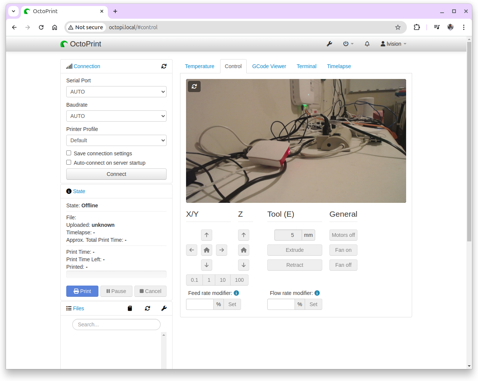Jog Z axis up
Screen dimensions: 478x381
244,235
